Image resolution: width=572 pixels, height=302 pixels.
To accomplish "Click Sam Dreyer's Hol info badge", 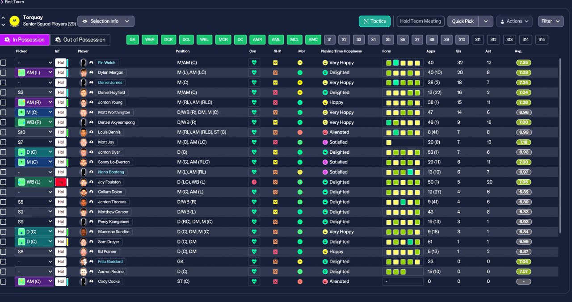I will tap(61, 242).
